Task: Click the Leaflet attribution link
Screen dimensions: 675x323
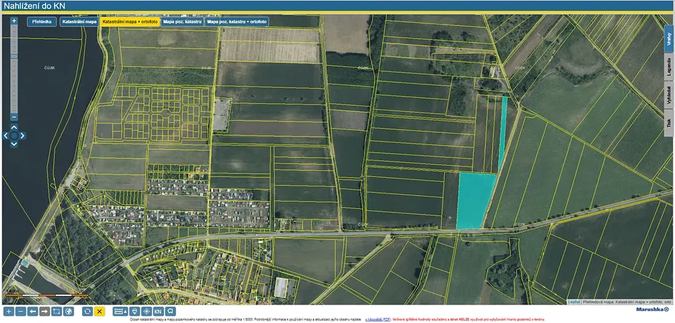Action: point(573,302)
